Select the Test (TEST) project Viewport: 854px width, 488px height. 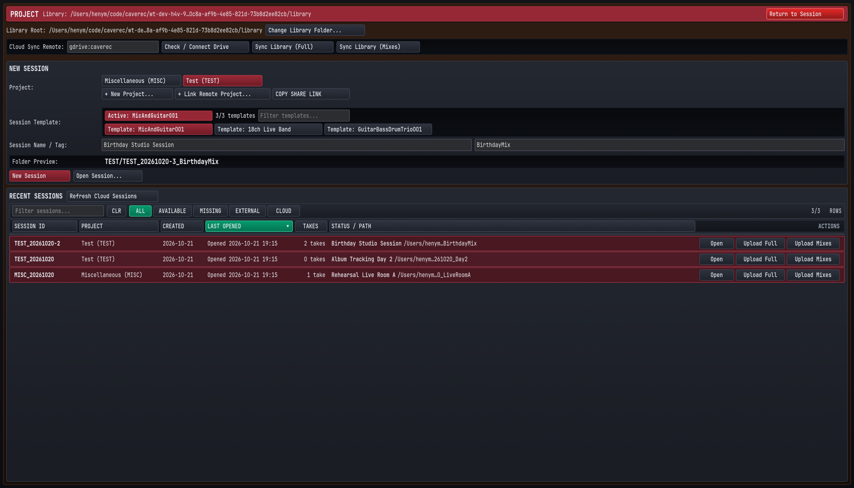pos(222,81)
